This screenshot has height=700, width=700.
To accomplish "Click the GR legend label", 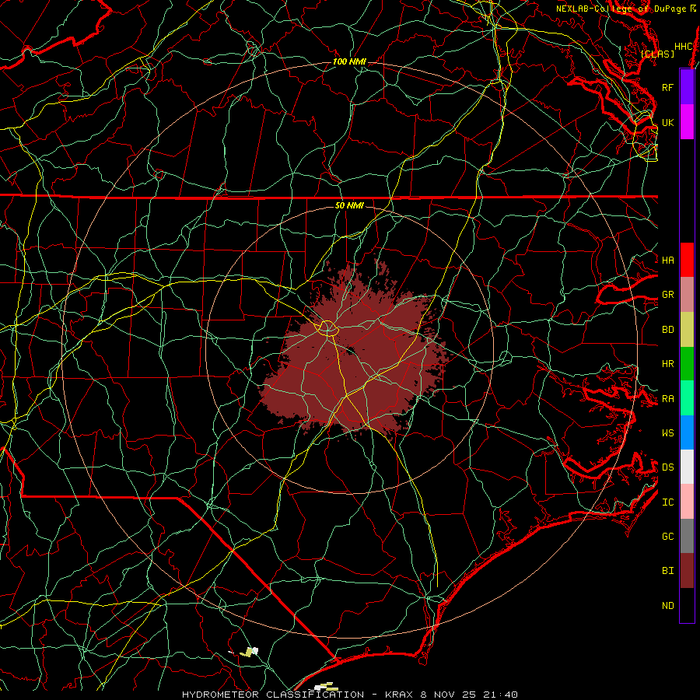I will [x=668, y=295].
